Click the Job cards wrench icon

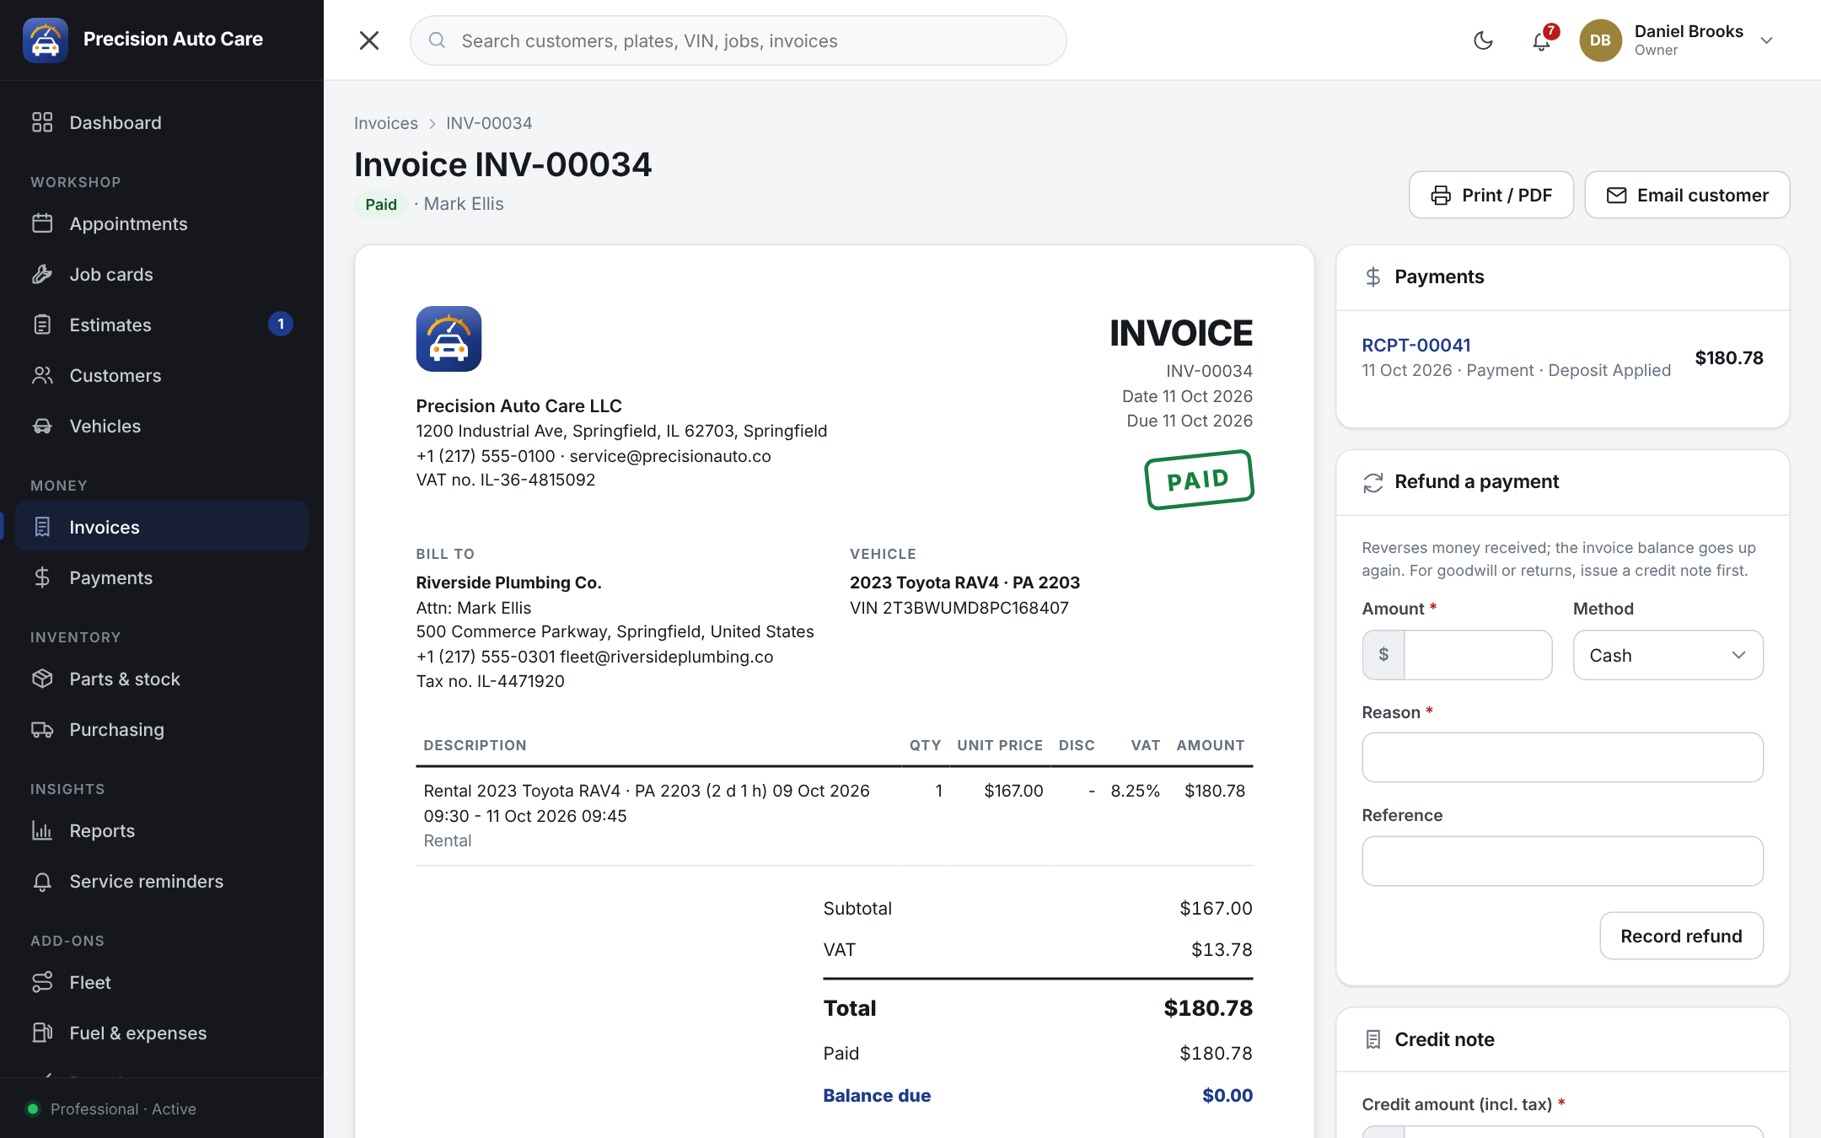pyautogui.click(x=42, y=274)
